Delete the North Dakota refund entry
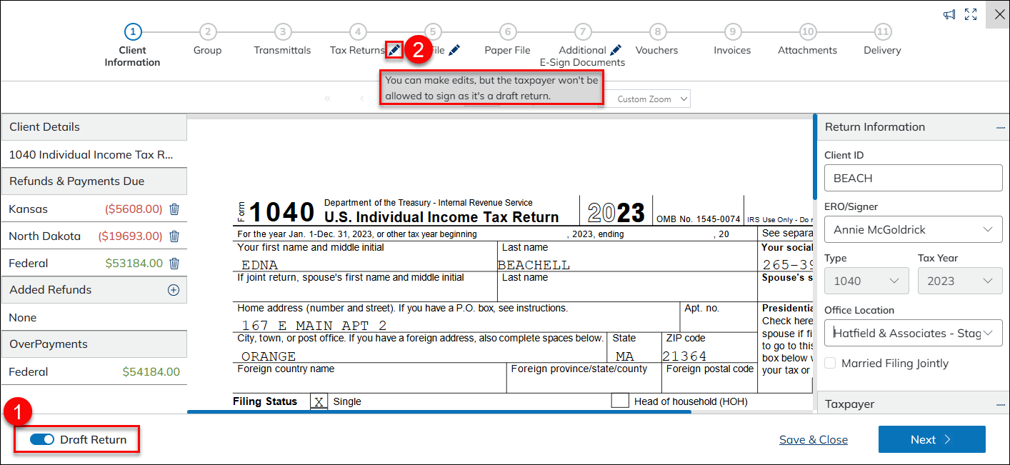The width and height of the screenshot is (1010, 465). [x=174, y=236]
